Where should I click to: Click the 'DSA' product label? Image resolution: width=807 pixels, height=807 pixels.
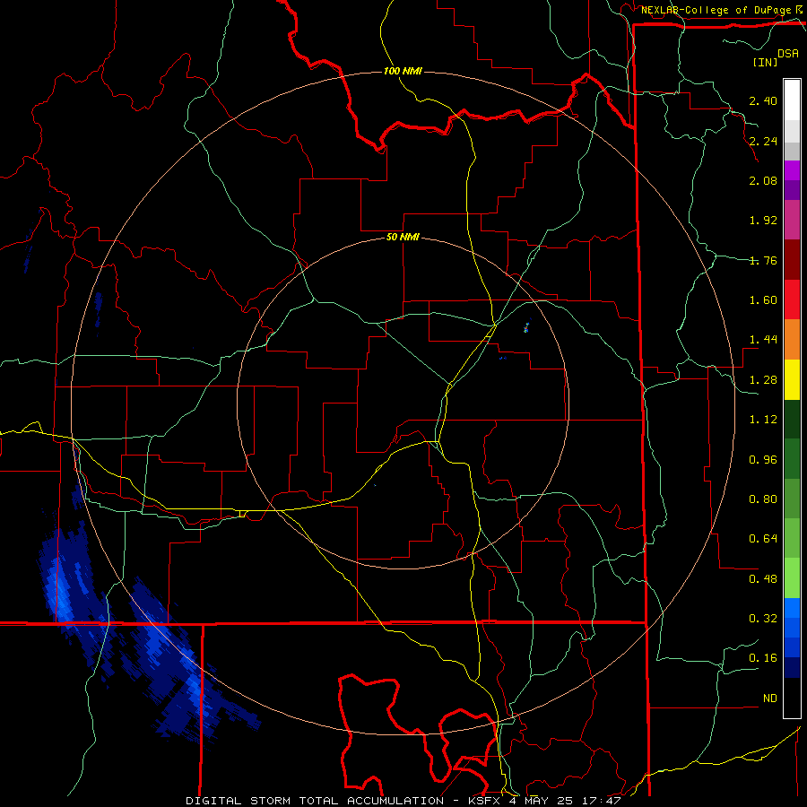[788, 54]
